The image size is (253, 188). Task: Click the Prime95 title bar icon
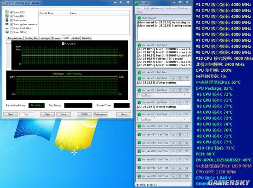pos(137,3)
